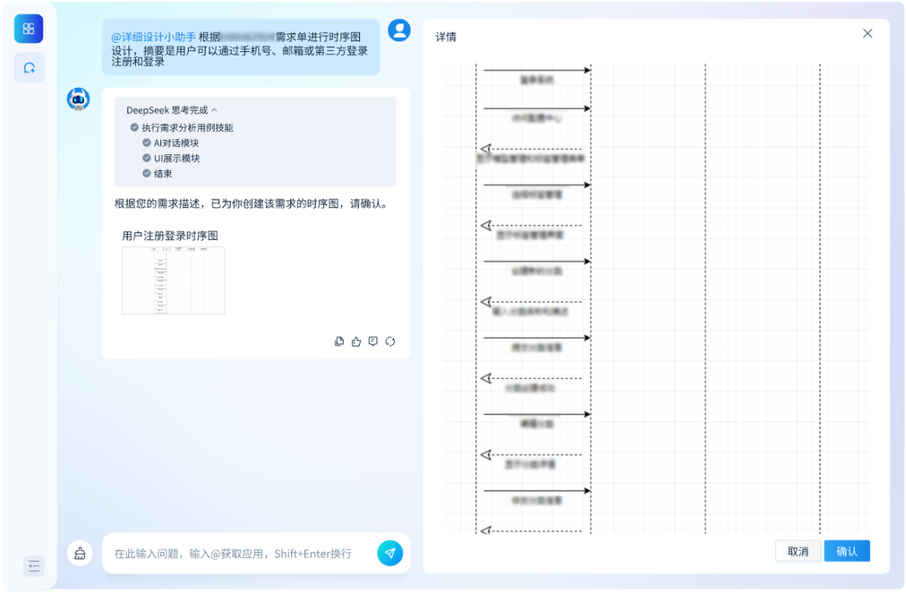Screen dimensions: 906x594
Task: Click the @详细设计小助手 mention link
Action: (154, 37)
